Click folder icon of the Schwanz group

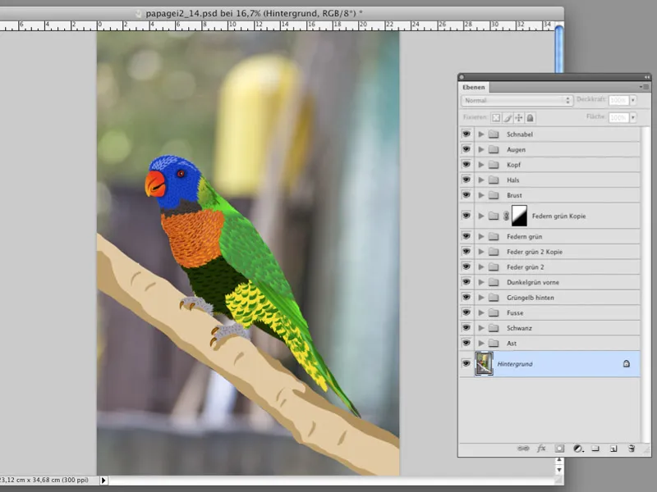494,328
